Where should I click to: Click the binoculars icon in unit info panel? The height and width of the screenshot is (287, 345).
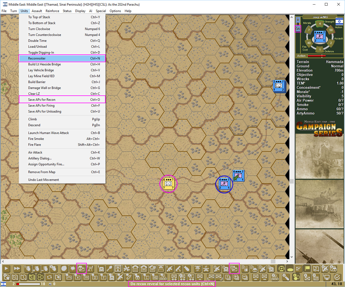[x=298, y=28]
